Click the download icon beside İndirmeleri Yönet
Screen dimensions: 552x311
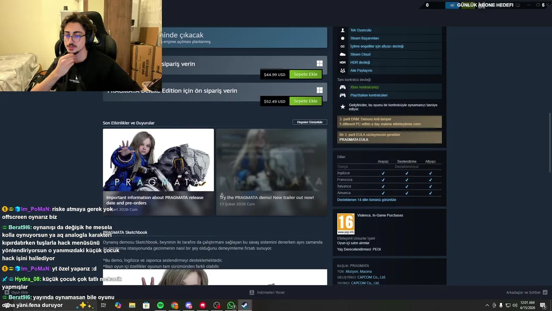pyautogui.click(x=252, y=292)
